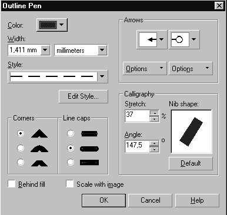Pick the butt line cap icon
Viewport: 227px width, 215px height.
point(89,134)
